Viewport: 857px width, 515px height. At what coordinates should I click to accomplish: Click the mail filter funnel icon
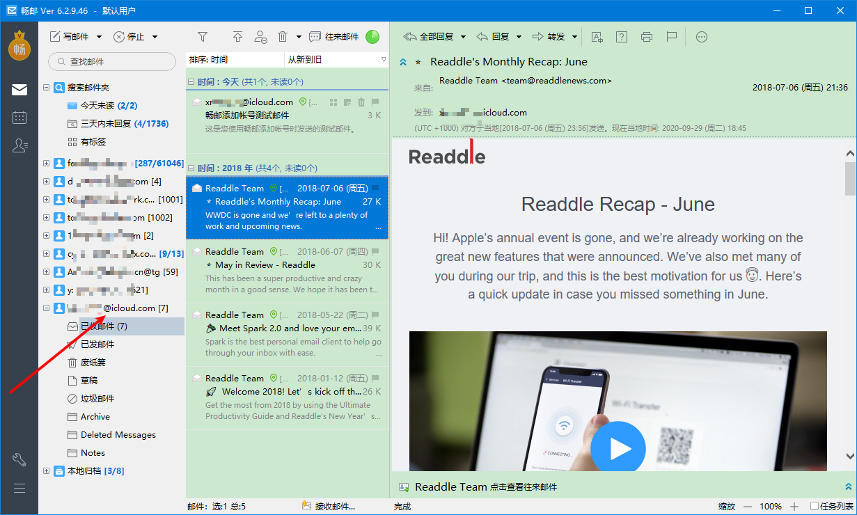tap(203, 37)
